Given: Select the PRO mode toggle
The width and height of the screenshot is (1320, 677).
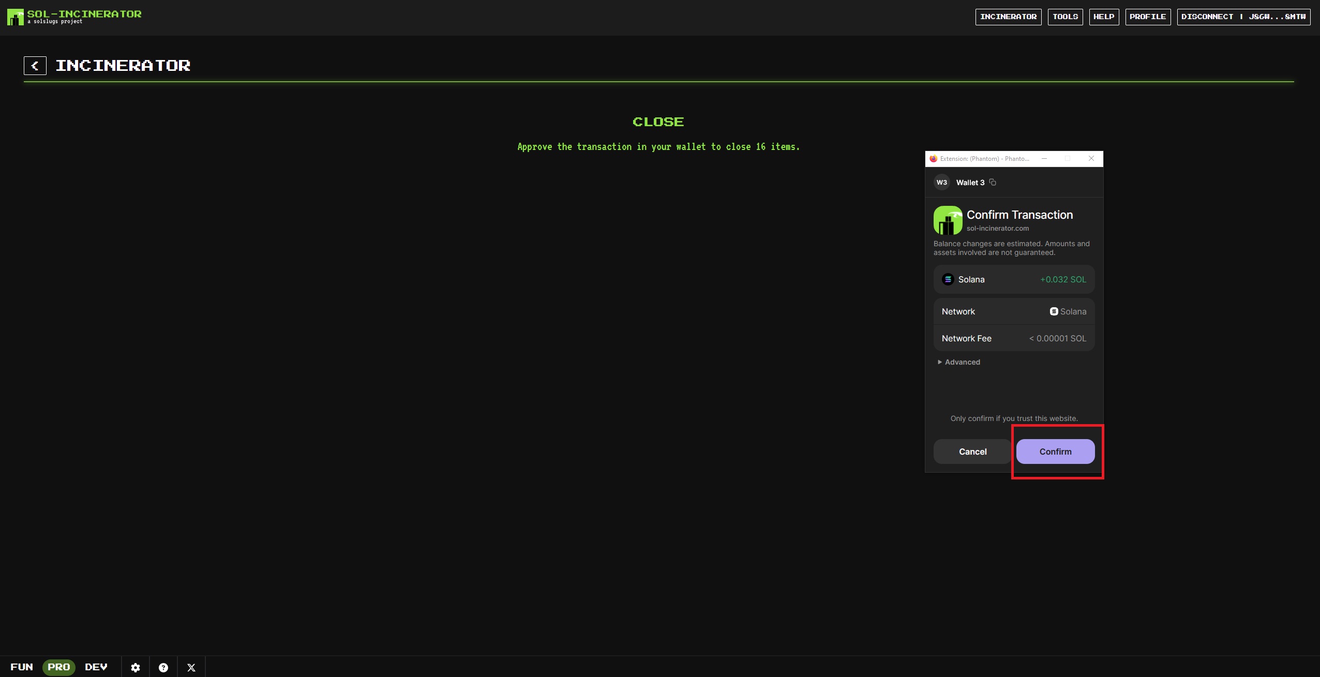Looking at the screenshot, I should point(59,667).
